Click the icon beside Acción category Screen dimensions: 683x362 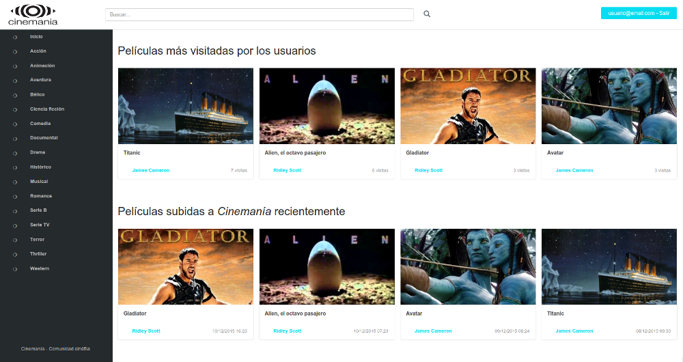coord(15,51)
